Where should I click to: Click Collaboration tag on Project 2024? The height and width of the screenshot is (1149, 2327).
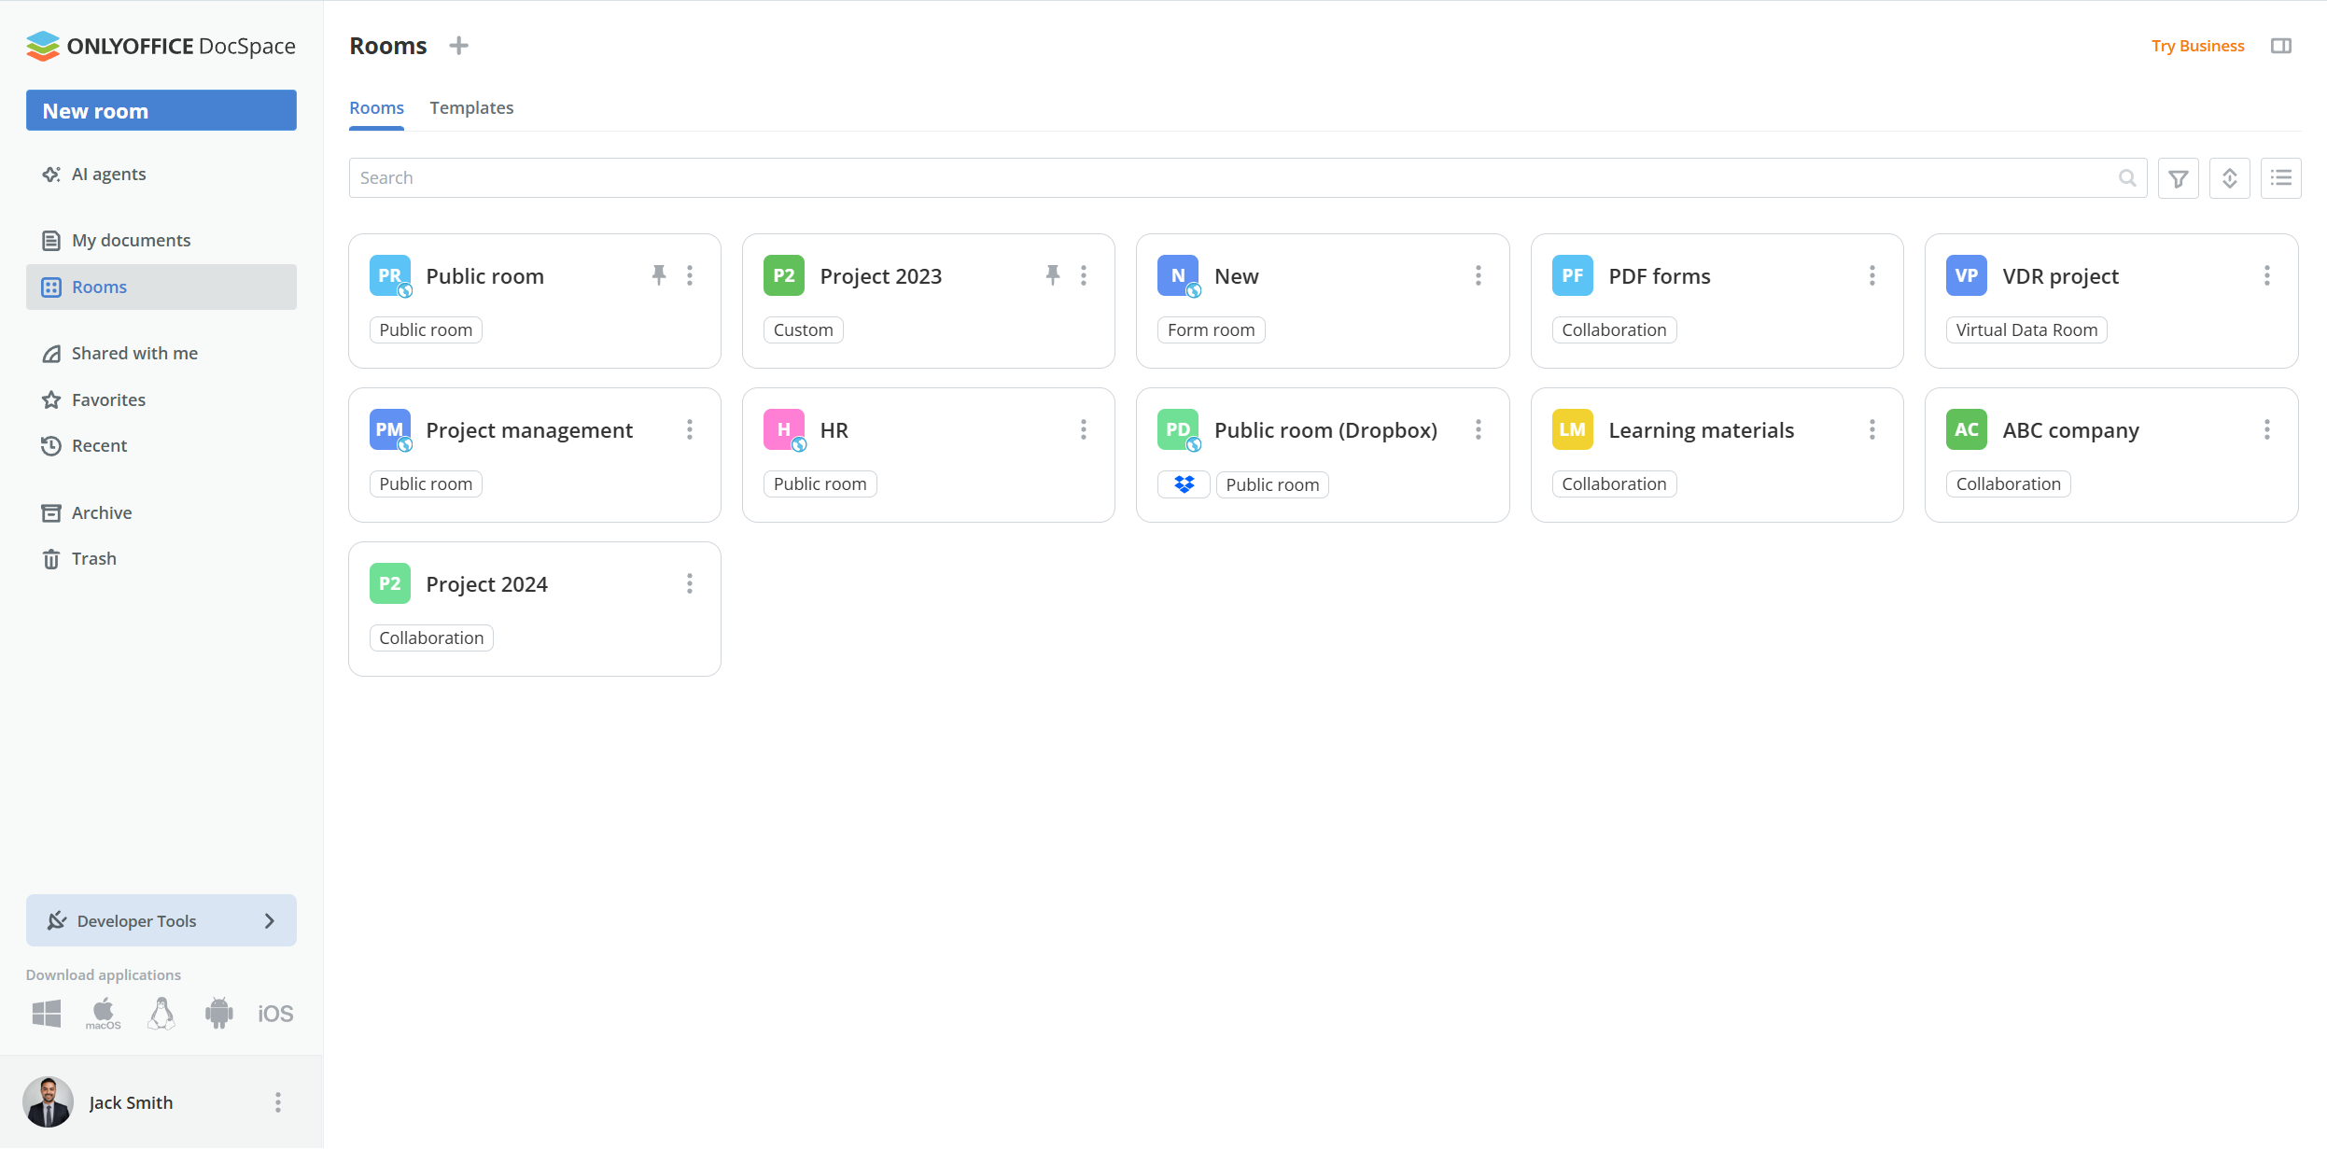[x=431, y=638]
